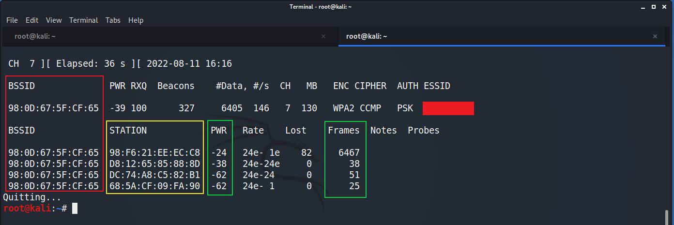Close the Terminal window
The height and width of the screenshot is (225, 674).
664,6
